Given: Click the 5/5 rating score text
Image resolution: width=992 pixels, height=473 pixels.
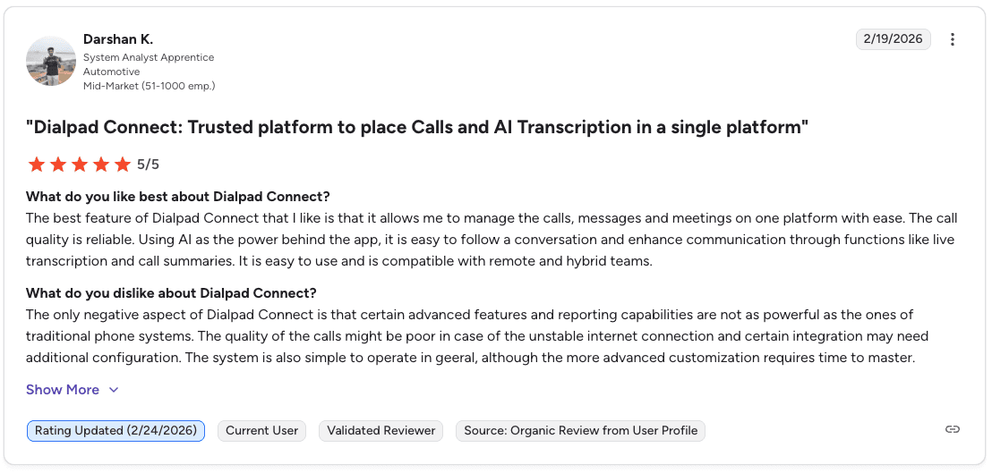Looking at the screenshot, I should coord(148,165).
